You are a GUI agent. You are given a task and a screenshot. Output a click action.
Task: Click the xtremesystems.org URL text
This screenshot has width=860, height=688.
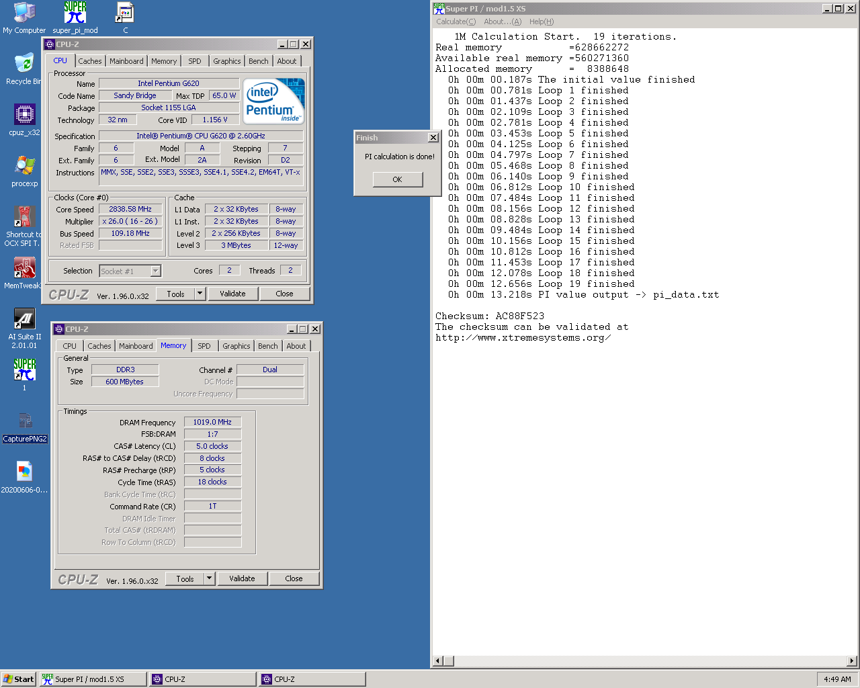[523, 337]
